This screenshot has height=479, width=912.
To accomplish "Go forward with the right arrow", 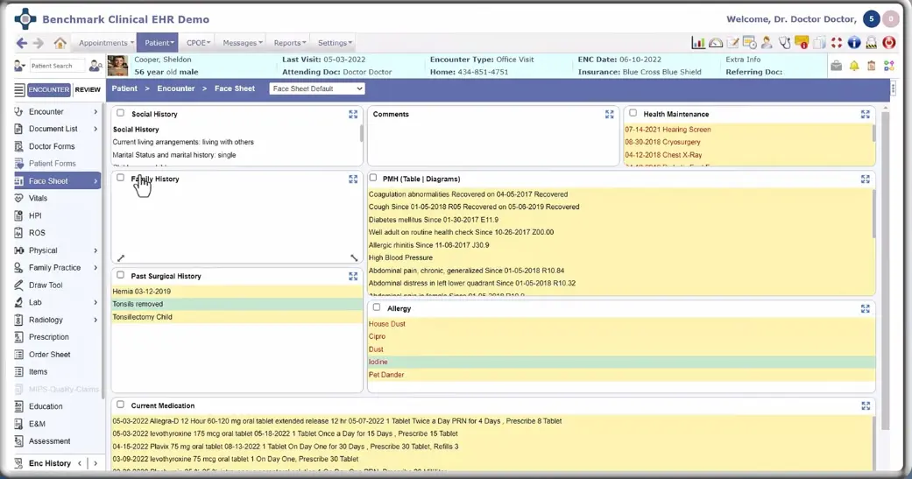I will coord(39,42).
